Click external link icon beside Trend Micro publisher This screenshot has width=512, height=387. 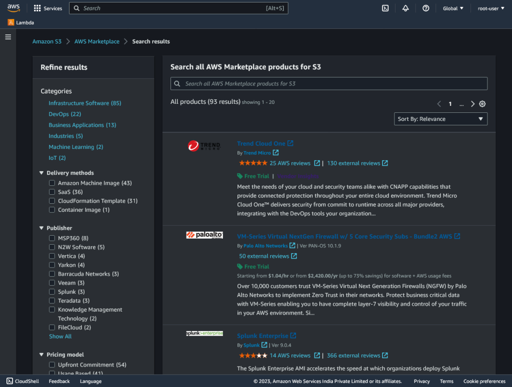pyautogui.click(x=275, y=153)
